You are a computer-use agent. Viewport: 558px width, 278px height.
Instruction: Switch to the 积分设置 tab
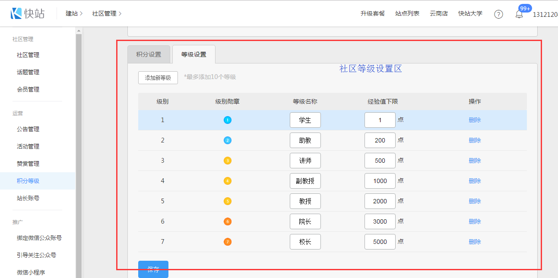(149, 54)
